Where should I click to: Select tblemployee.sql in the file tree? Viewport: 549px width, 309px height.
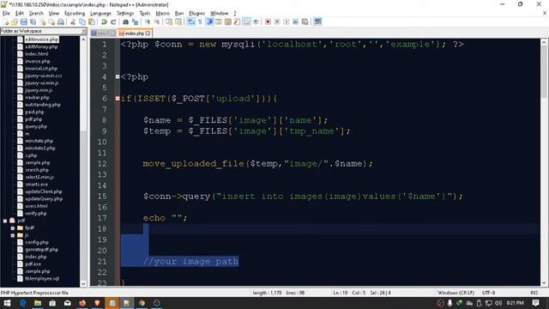[x=42, y=278]
